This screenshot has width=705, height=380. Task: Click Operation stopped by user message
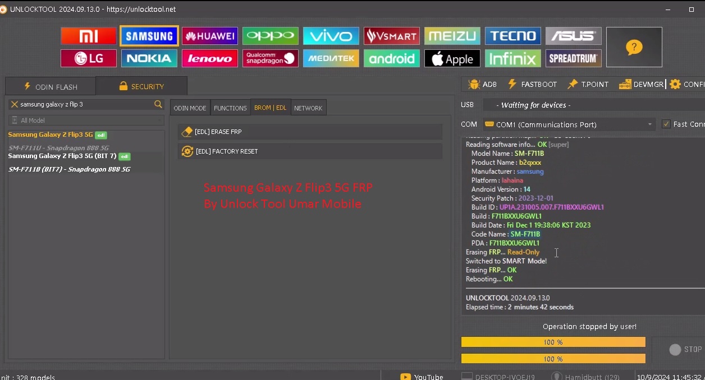point(589,326)
